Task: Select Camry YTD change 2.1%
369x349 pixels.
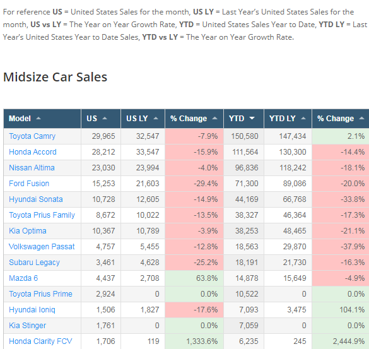Action: [356, 136]
